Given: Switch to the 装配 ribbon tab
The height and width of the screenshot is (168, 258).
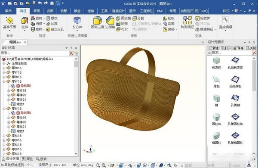Looking at the screenshot, I should (64, 11).
